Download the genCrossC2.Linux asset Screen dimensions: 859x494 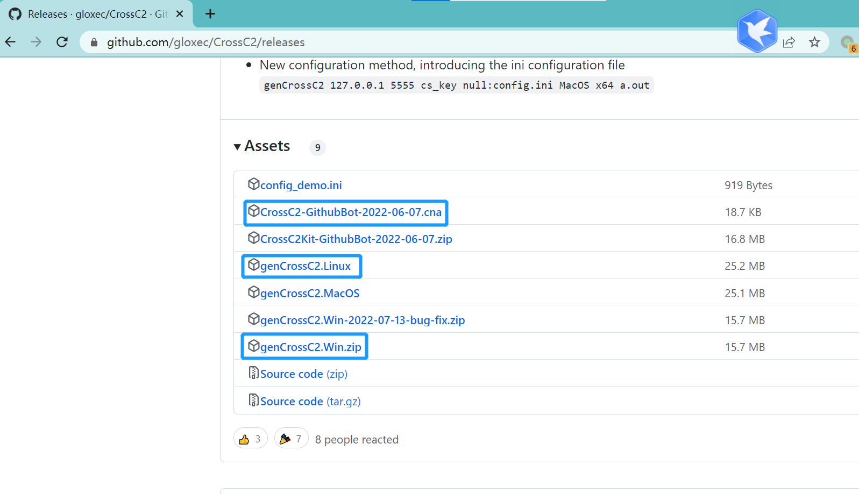click(x=306, y=266)
